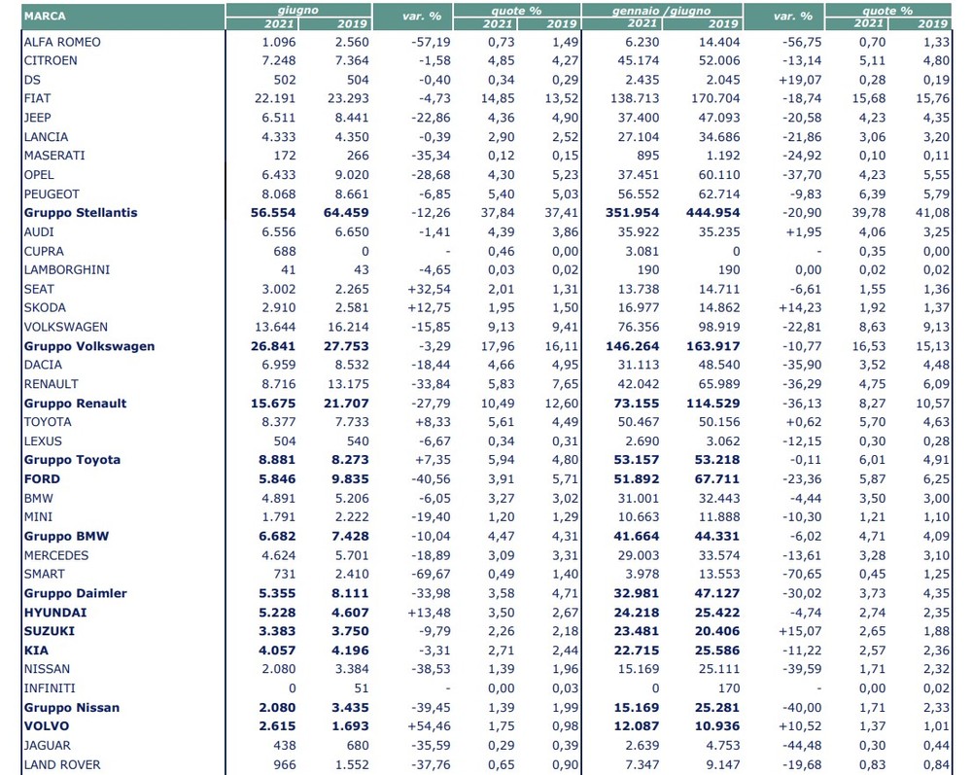This screenshot has height=775, width=972.
Task: Select Hyundai June variation +13,48
Action: click(429, 613)
